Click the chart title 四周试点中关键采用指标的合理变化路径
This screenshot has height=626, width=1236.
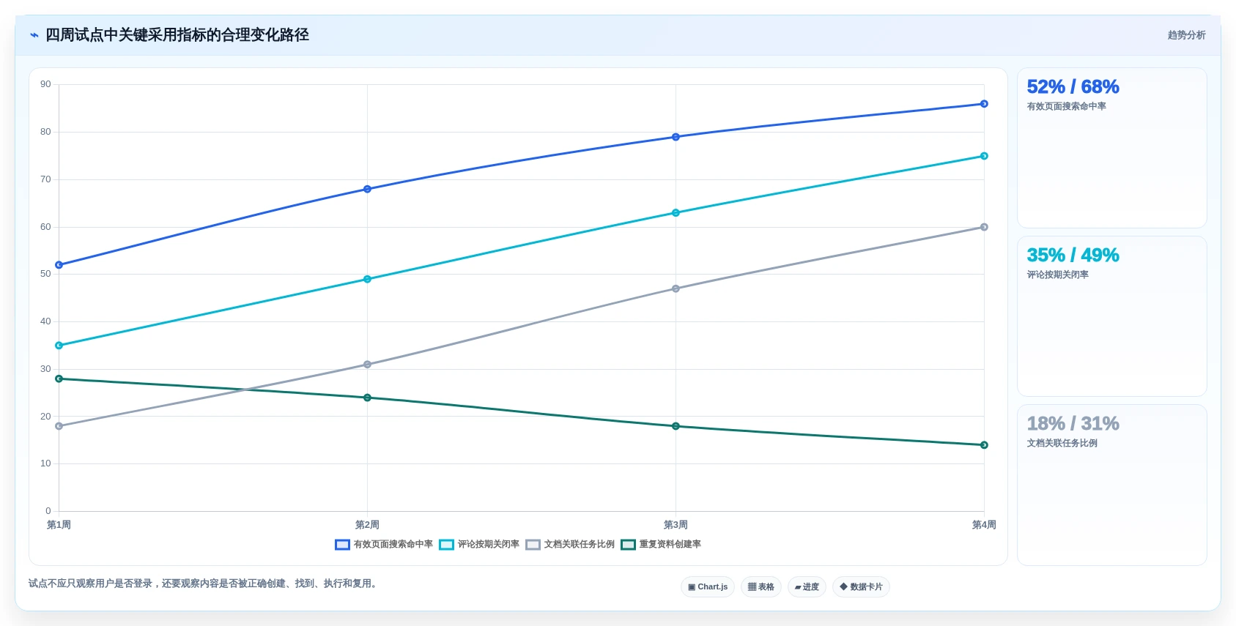177,35
